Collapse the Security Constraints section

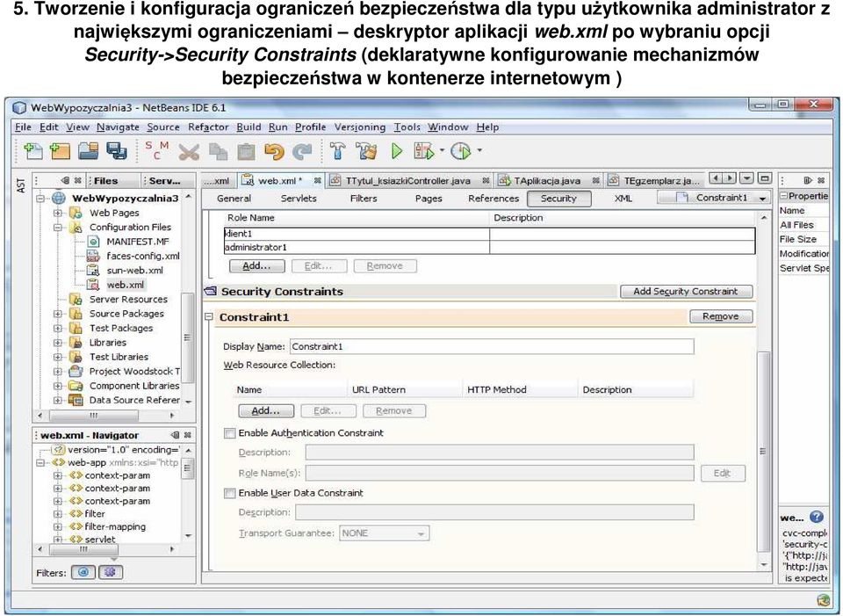coord(210,292)
